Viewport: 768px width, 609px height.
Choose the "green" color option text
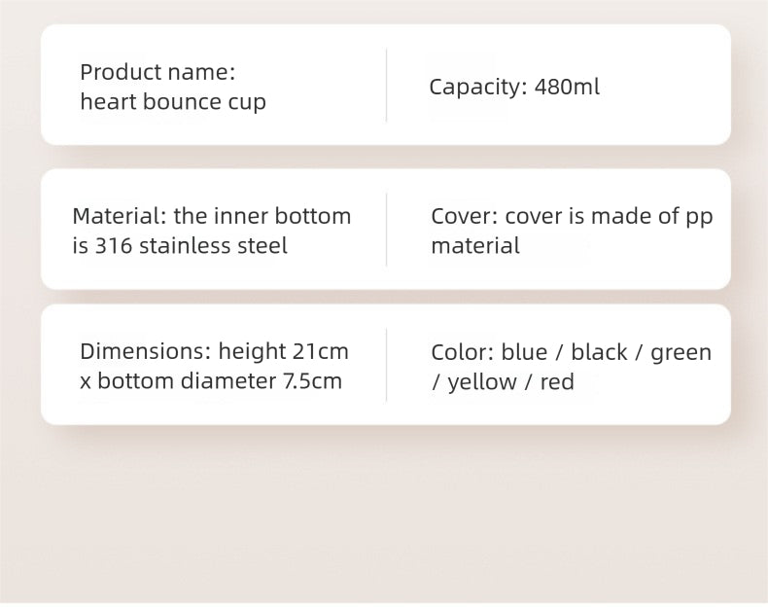(x=681, y=352)
